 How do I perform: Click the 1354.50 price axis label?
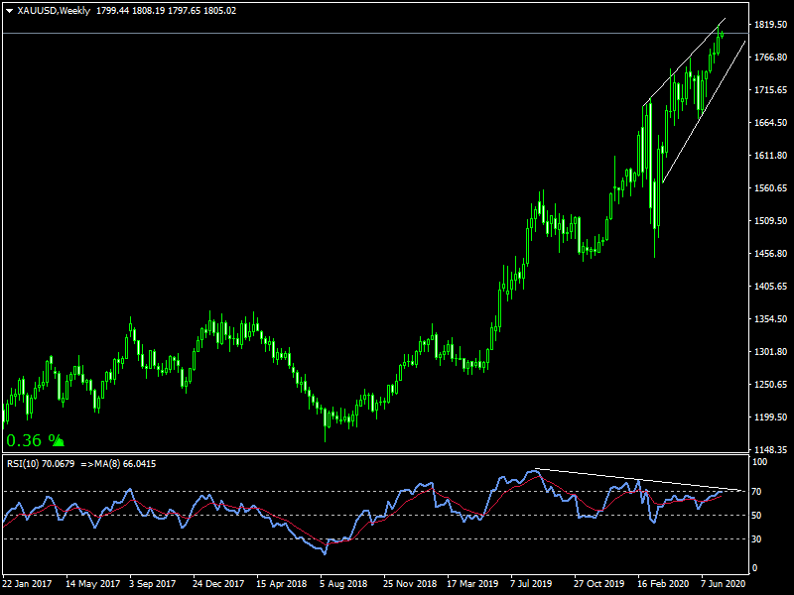[770, 318]
